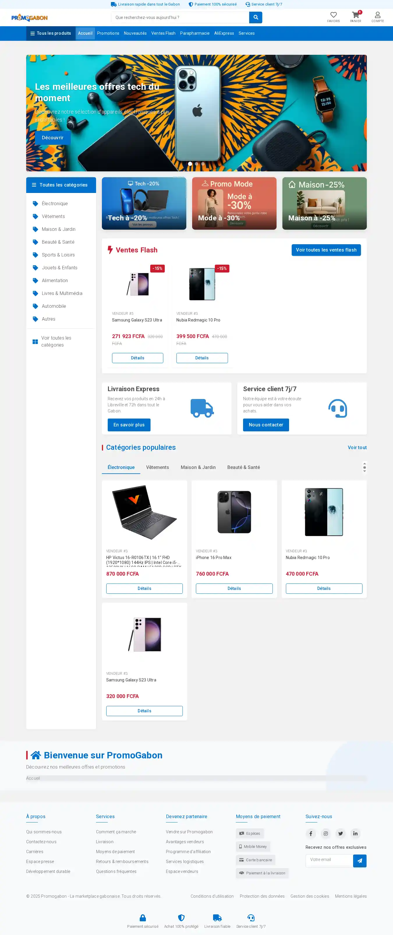The height and width of the screenshot is (935, 393).
Task: Click Voir toutes les ventes flash
Action: coord(326,250)
